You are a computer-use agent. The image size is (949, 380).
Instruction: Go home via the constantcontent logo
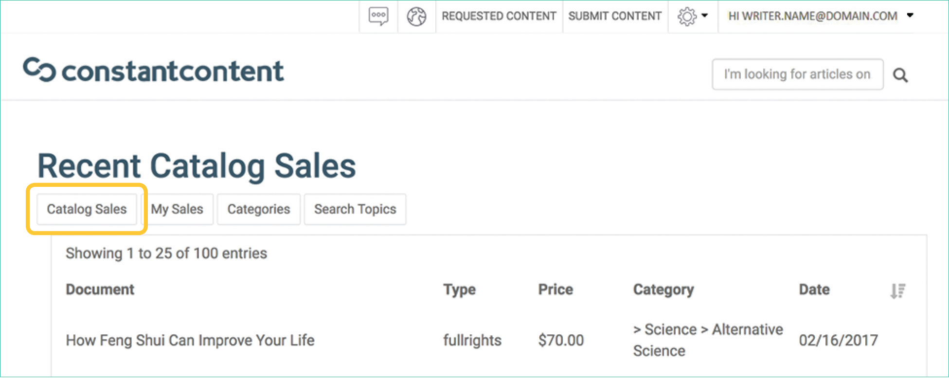[154, 71]
